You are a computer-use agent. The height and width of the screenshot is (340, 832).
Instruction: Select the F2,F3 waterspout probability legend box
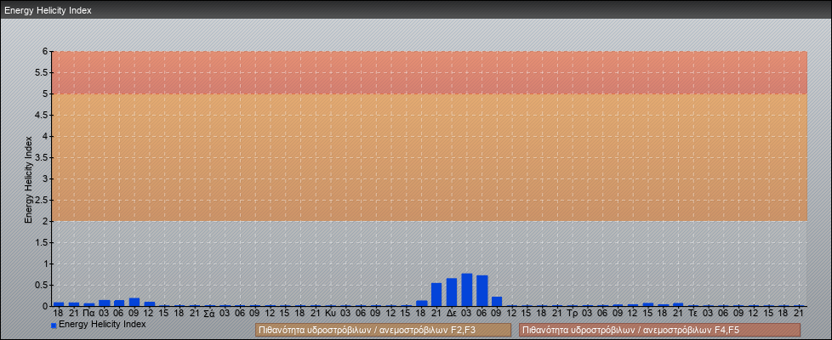[x=383, y=330]
